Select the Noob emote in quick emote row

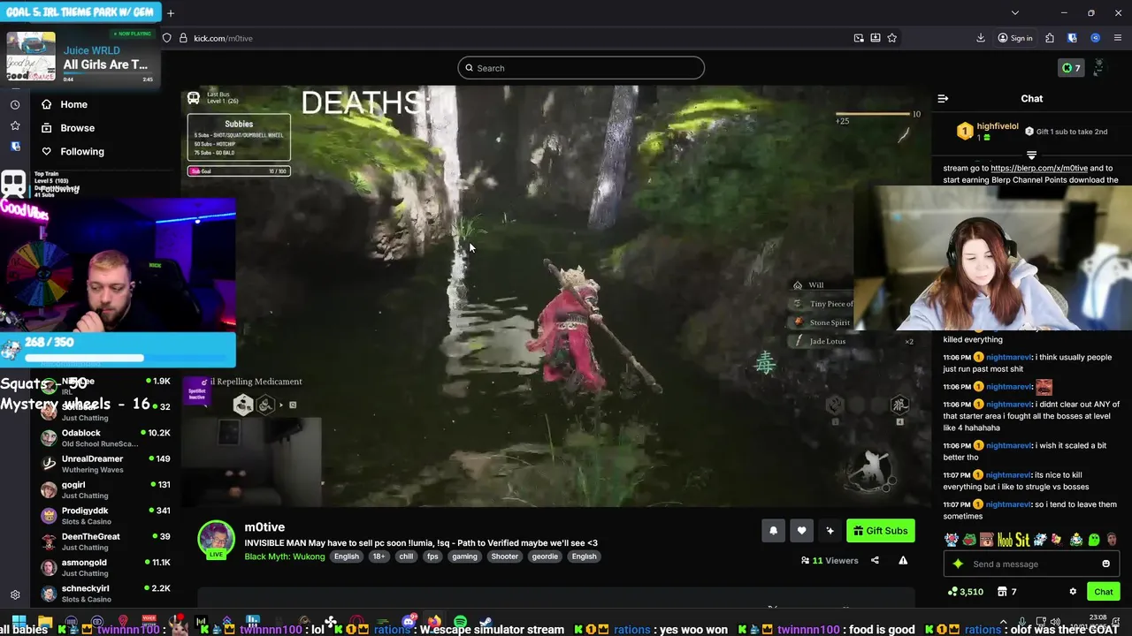(1005, 540)
